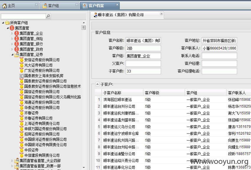Click the 所有客户组 folder icon
251x170 pixels.
pos(7,23)
